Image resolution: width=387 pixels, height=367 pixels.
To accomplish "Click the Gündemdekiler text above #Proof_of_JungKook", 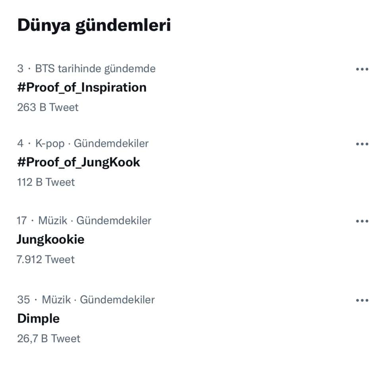I will [111, 143].
